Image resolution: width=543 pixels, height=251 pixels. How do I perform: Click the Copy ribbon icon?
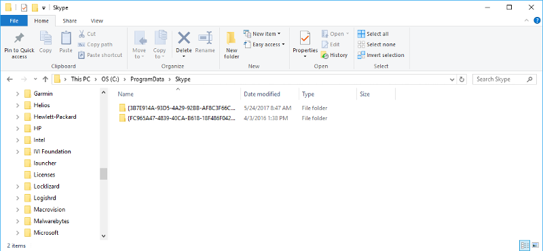45,38
